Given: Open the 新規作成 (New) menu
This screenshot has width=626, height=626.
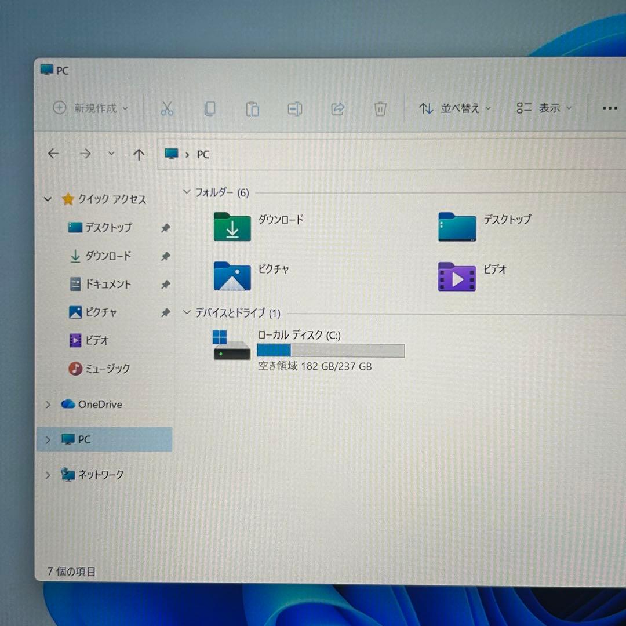Looking at the screenshot, I should click(x=90, y=108).
